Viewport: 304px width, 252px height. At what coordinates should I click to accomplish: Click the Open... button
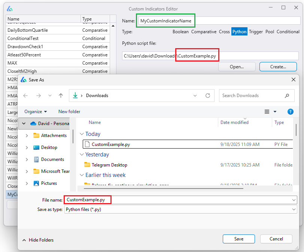[x=237, y=67]
